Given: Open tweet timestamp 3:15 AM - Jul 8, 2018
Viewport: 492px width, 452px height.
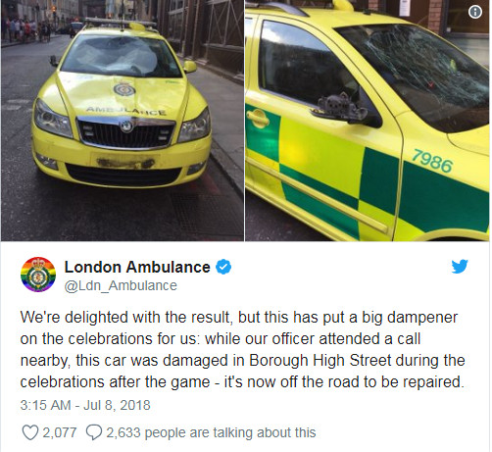Looking at the screenshot, I should (85, 405).
